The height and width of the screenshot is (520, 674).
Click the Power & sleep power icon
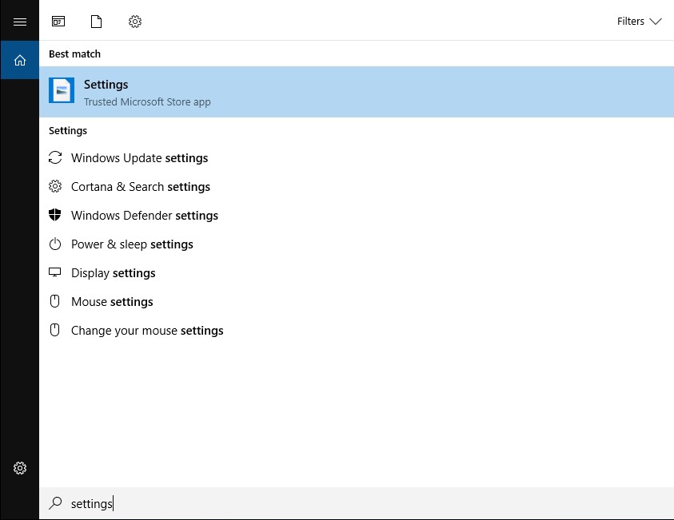[x=54, y=244]
